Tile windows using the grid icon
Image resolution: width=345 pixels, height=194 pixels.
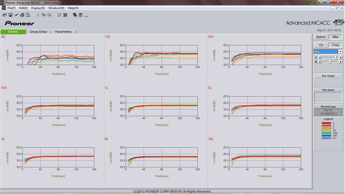(x=81, y=15)
